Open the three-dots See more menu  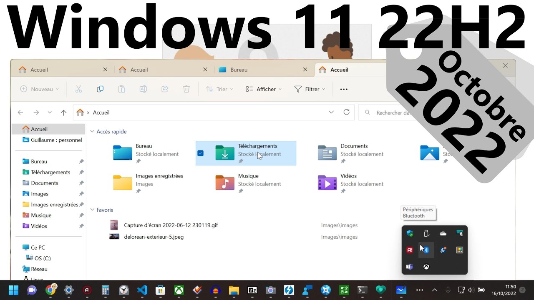[344, 89]
